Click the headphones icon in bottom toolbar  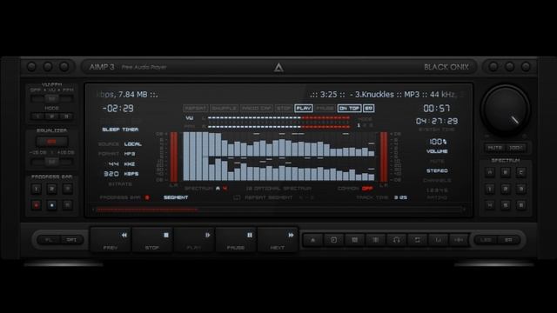pyautogui.click(x=397, y=240)
